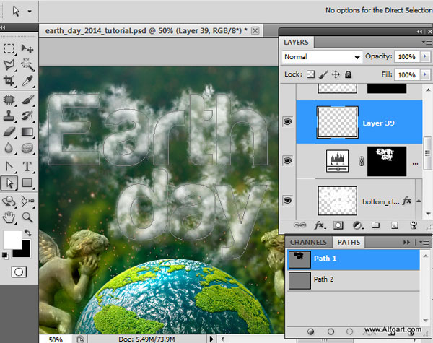Hide the bottom_cl... layer eye
The image size is (433, 343).
point(287,200)
